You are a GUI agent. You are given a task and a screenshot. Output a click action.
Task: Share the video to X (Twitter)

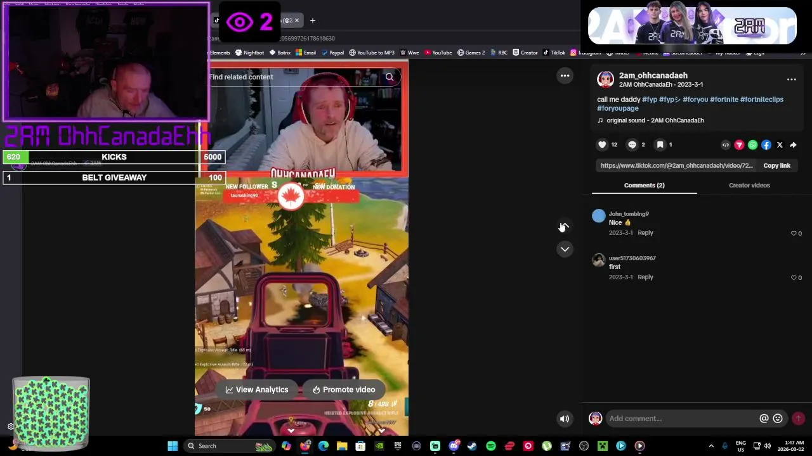pos(780,145)
